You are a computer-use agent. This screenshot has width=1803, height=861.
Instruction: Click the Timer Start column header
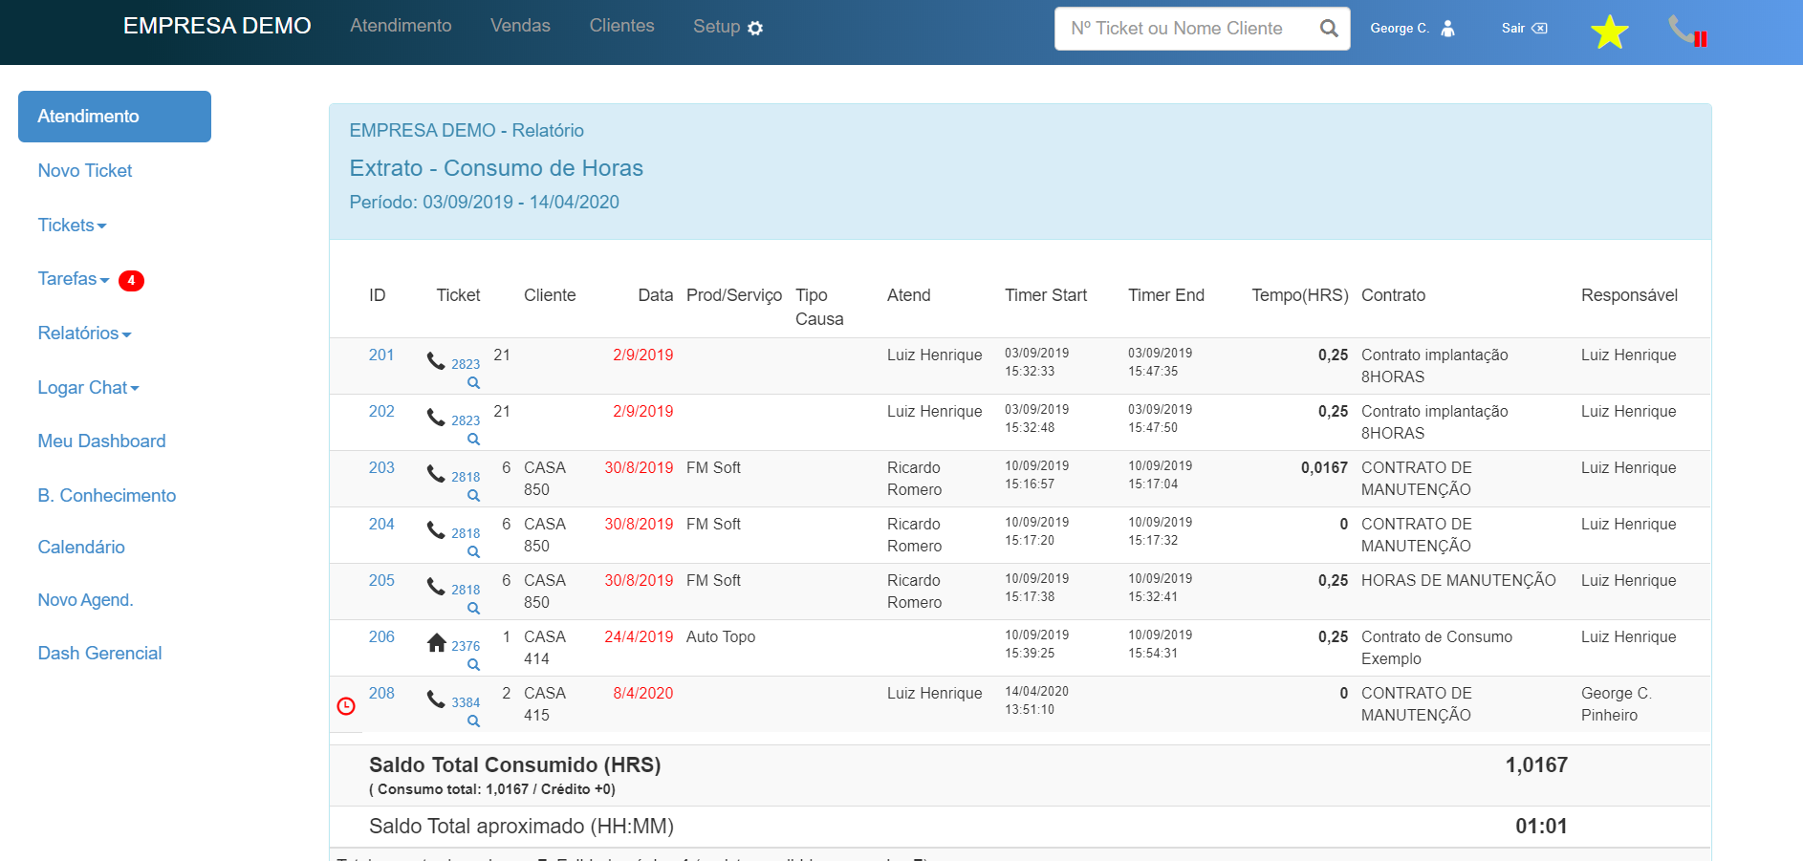point(1046,295)
